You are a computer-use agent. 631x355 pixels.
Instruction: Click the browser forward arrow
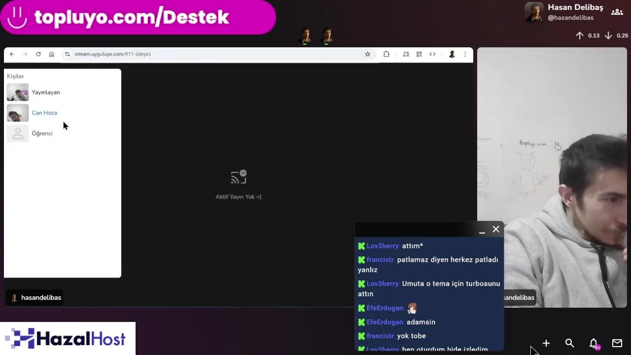pos(25,54)
